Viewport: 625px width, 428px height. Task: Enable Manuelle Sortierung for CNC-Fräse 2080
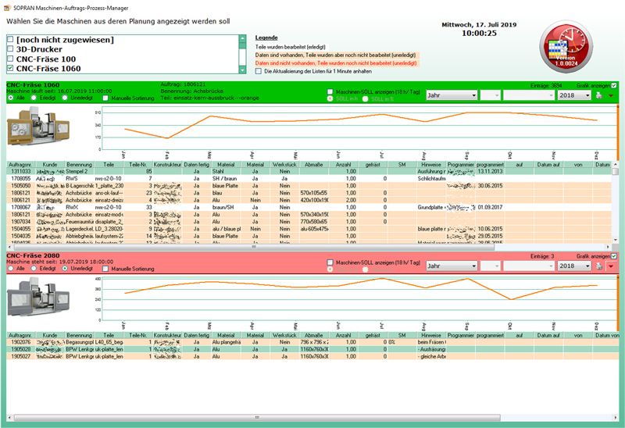tap(105, 269)
